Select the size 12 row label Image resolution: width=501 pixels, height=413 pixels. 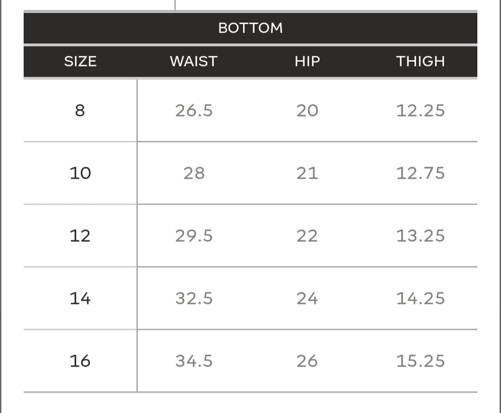80,236
